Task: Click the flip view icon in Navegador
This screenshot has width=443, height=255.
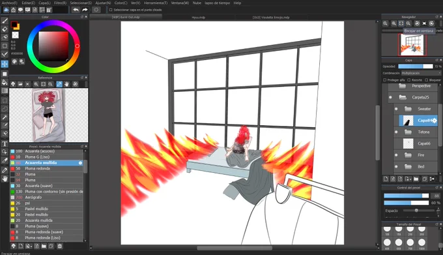Action: [424, 23]
